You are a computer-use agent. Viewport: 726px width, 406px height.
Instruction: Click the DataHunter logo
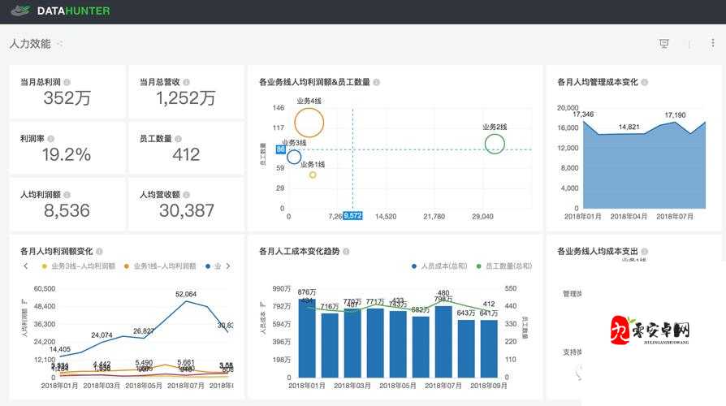[62, 11]
